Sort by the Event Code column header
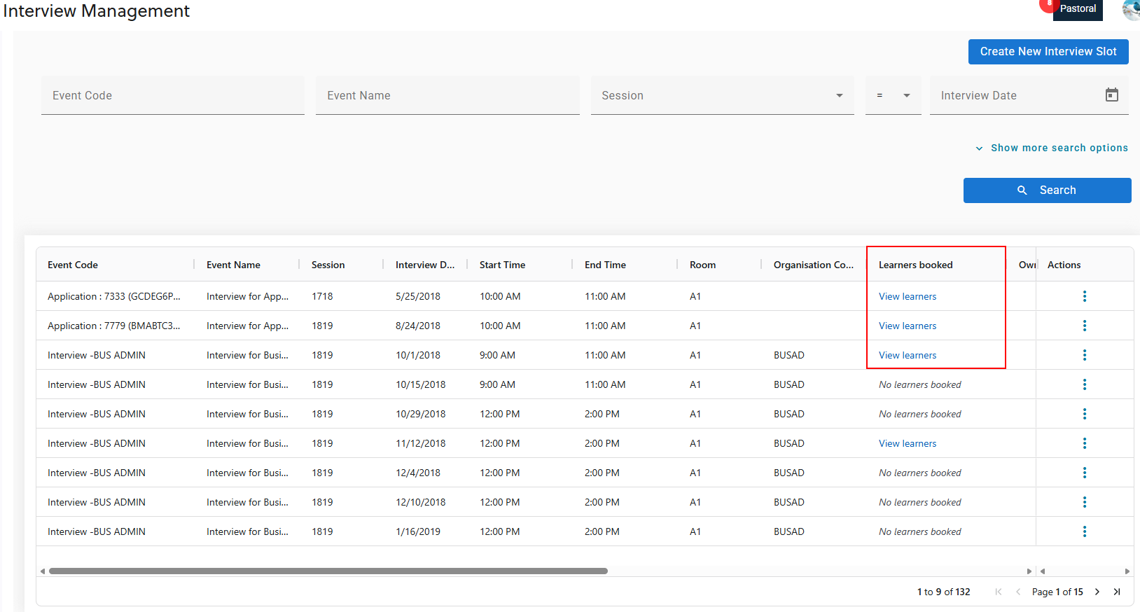 tap(73, 265)
